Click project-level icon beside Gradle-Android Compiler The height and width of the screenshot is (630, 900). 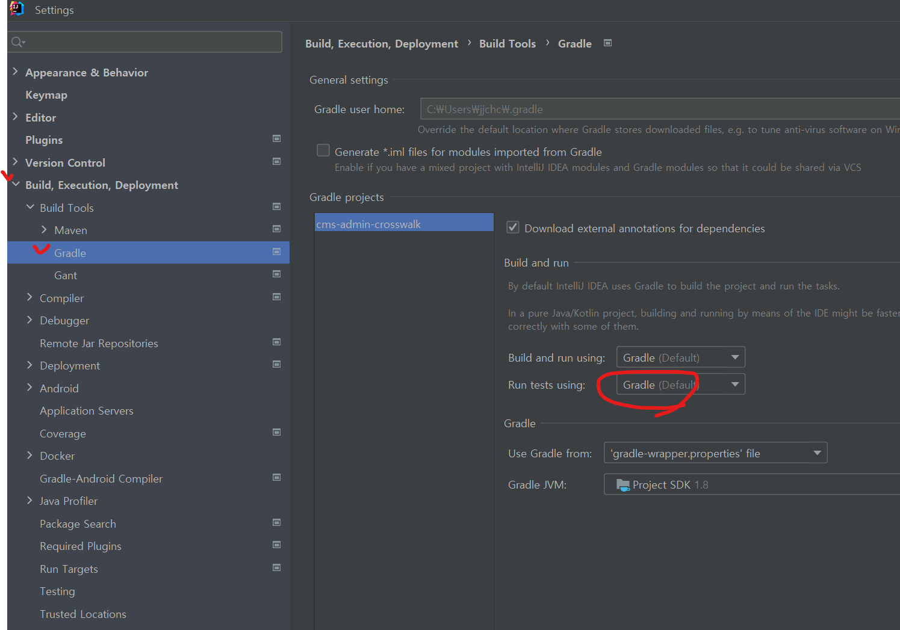coord(277,477)
